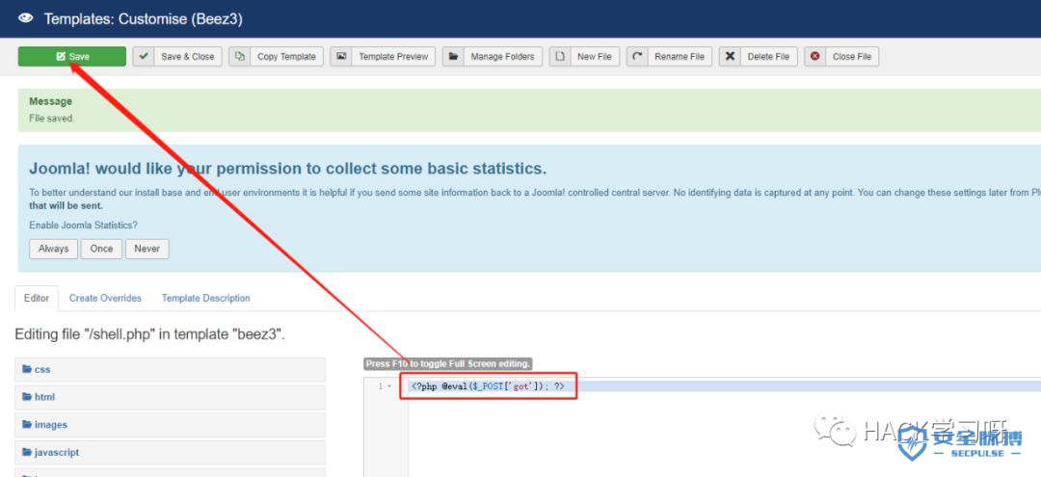This screenshot has height=477, width=1041.
Task: Click the eye icon in the header
Action: pos(26,18)
